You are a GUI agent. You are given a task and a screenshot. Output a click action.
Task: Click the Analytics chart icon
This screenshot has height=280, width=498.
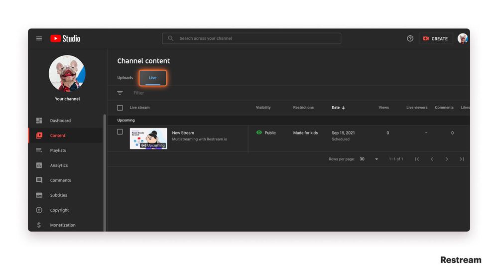tap(39, 165)
